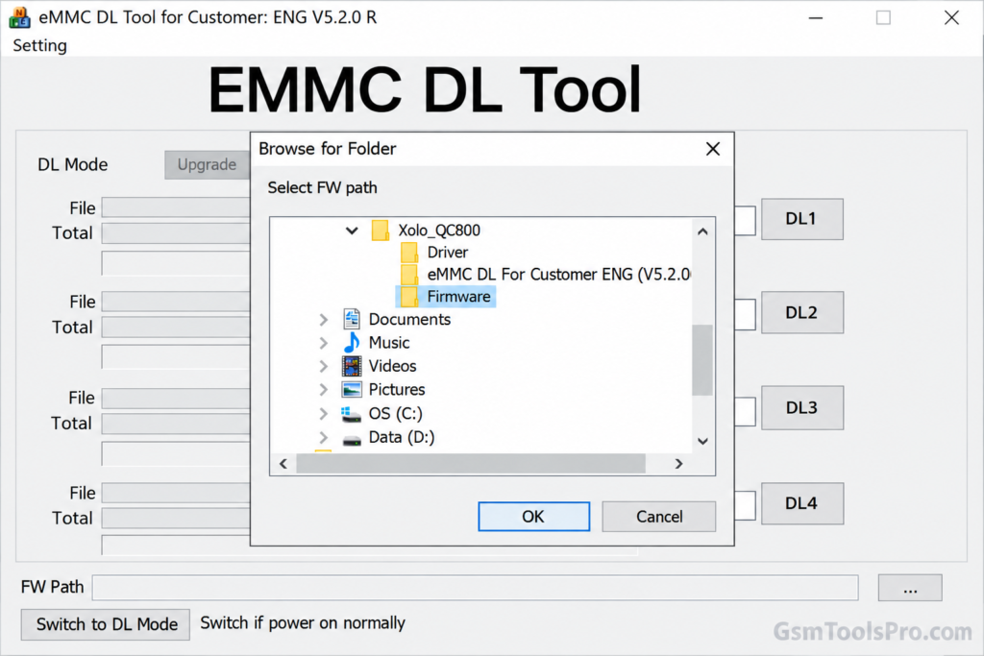Select the eMMC DL For Customer ENG folder icon
This screenshot has height=656, width=984.
pyautogui.click(x=409, y=274)
